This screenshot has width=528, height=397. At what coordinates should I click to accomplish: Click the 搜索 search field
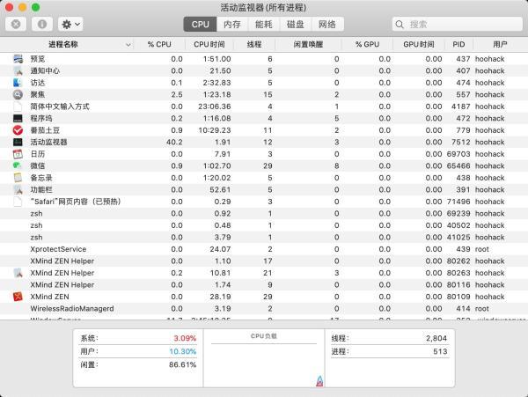click(x=453, y=25)
